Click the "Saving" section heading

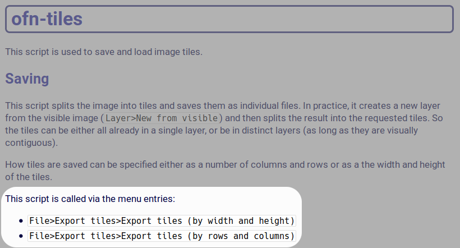point(27,79)
